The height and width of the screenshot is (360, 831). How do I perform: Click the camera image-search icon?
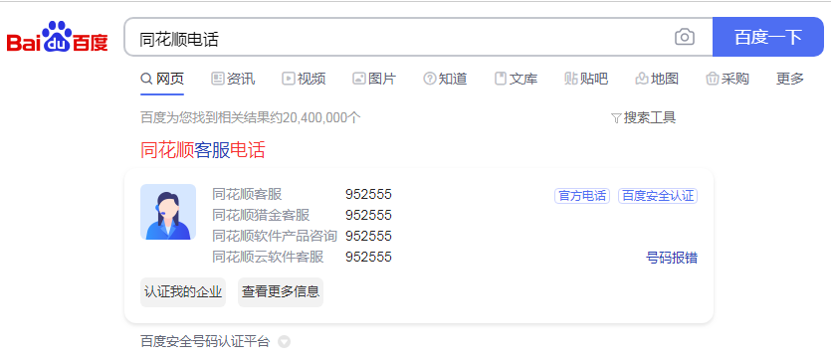[x=684, y=37]
